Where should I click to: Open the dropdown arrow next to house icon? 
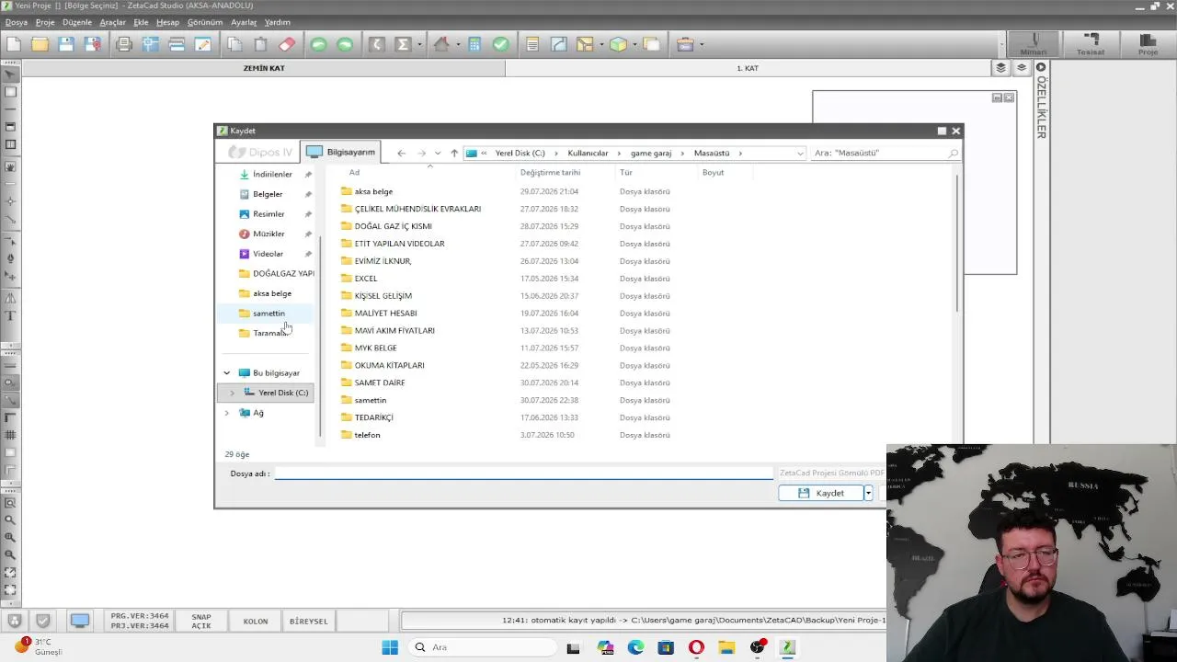[x=458, y=44]
